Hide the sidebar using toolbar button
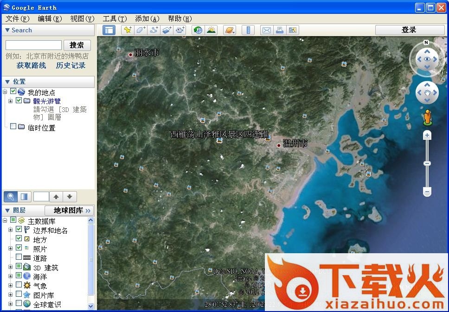 click(109, 30)
